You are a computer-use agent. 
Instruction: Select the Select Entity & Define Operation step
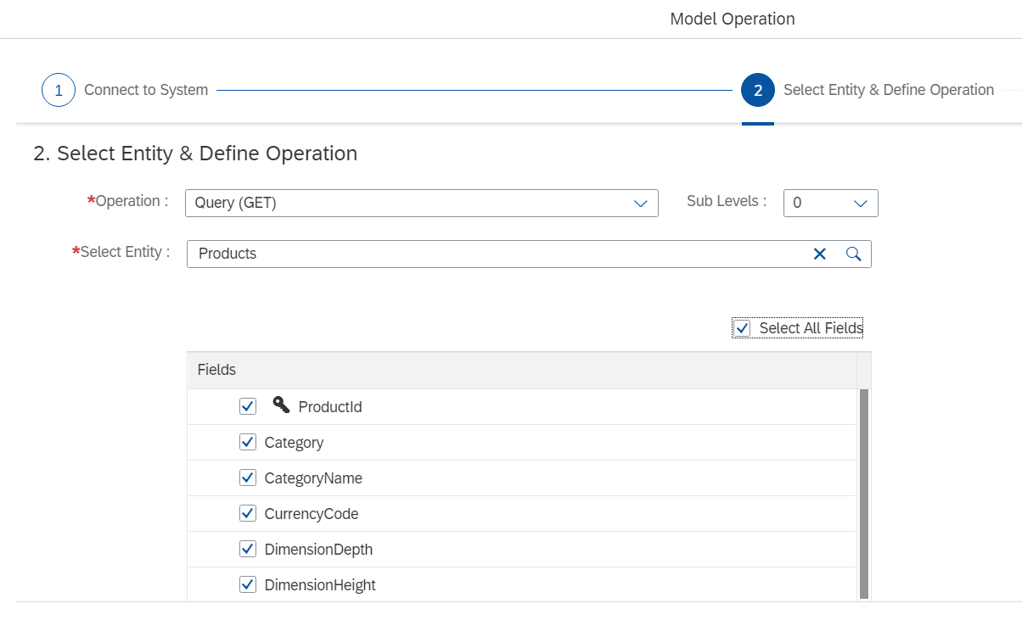tap(888, 90)
